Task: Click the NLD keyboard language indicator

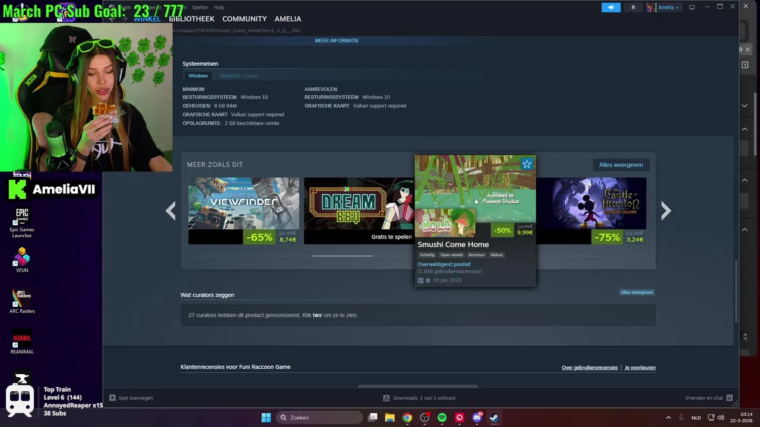Action: tap(696, 418)
